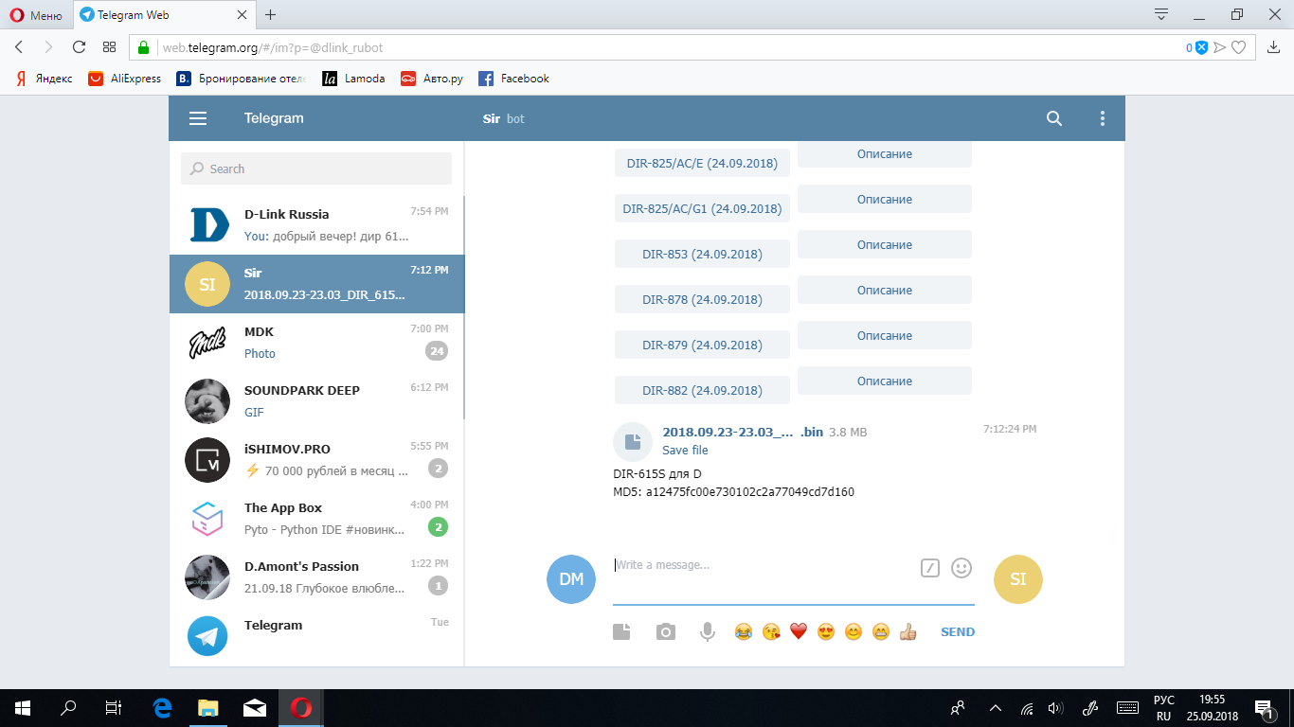Open the Mail app from taskbar

pyautogui.click(x=254, y=707)
